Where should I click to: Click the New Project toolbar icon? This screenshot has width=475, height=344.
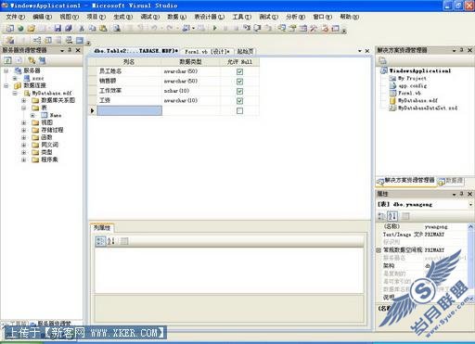click(x=10, y=29)
